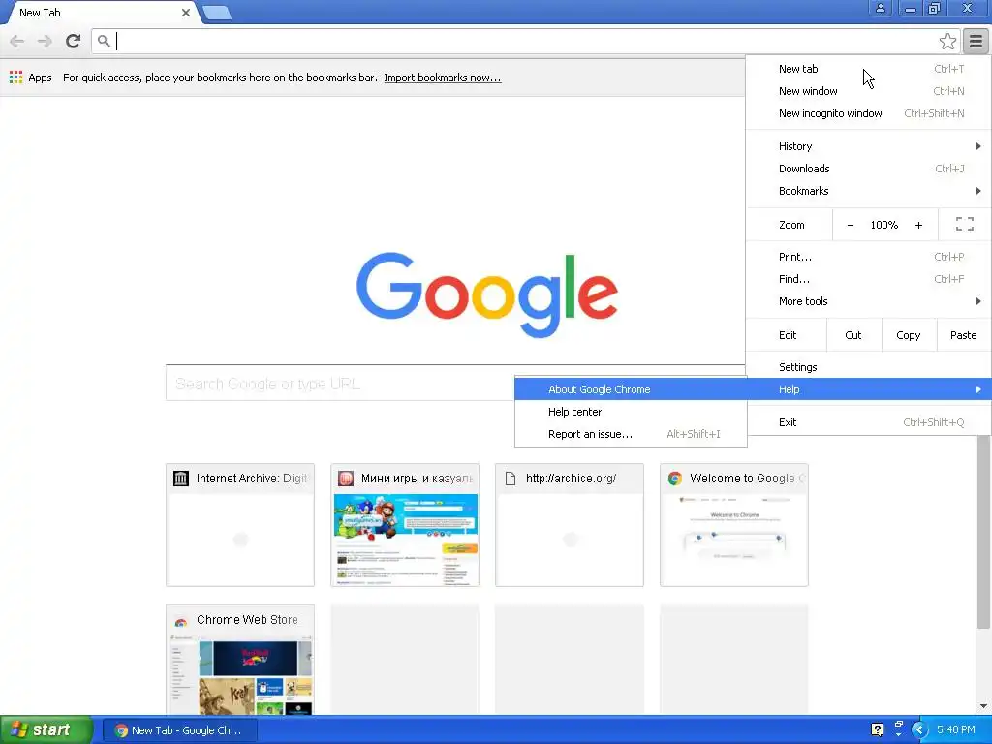Reload the current page

pyautogui.click(x=74, y=41)
